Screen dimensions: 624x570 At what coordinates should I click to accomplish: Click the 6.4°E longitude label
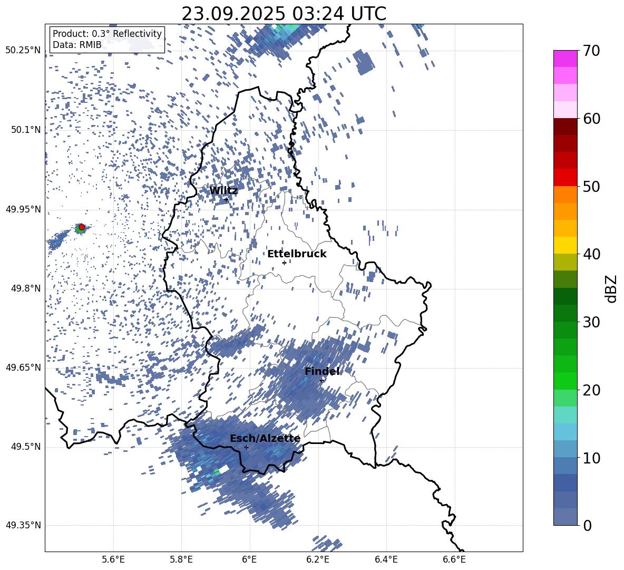pyautogui.click(x=386, y=559)
